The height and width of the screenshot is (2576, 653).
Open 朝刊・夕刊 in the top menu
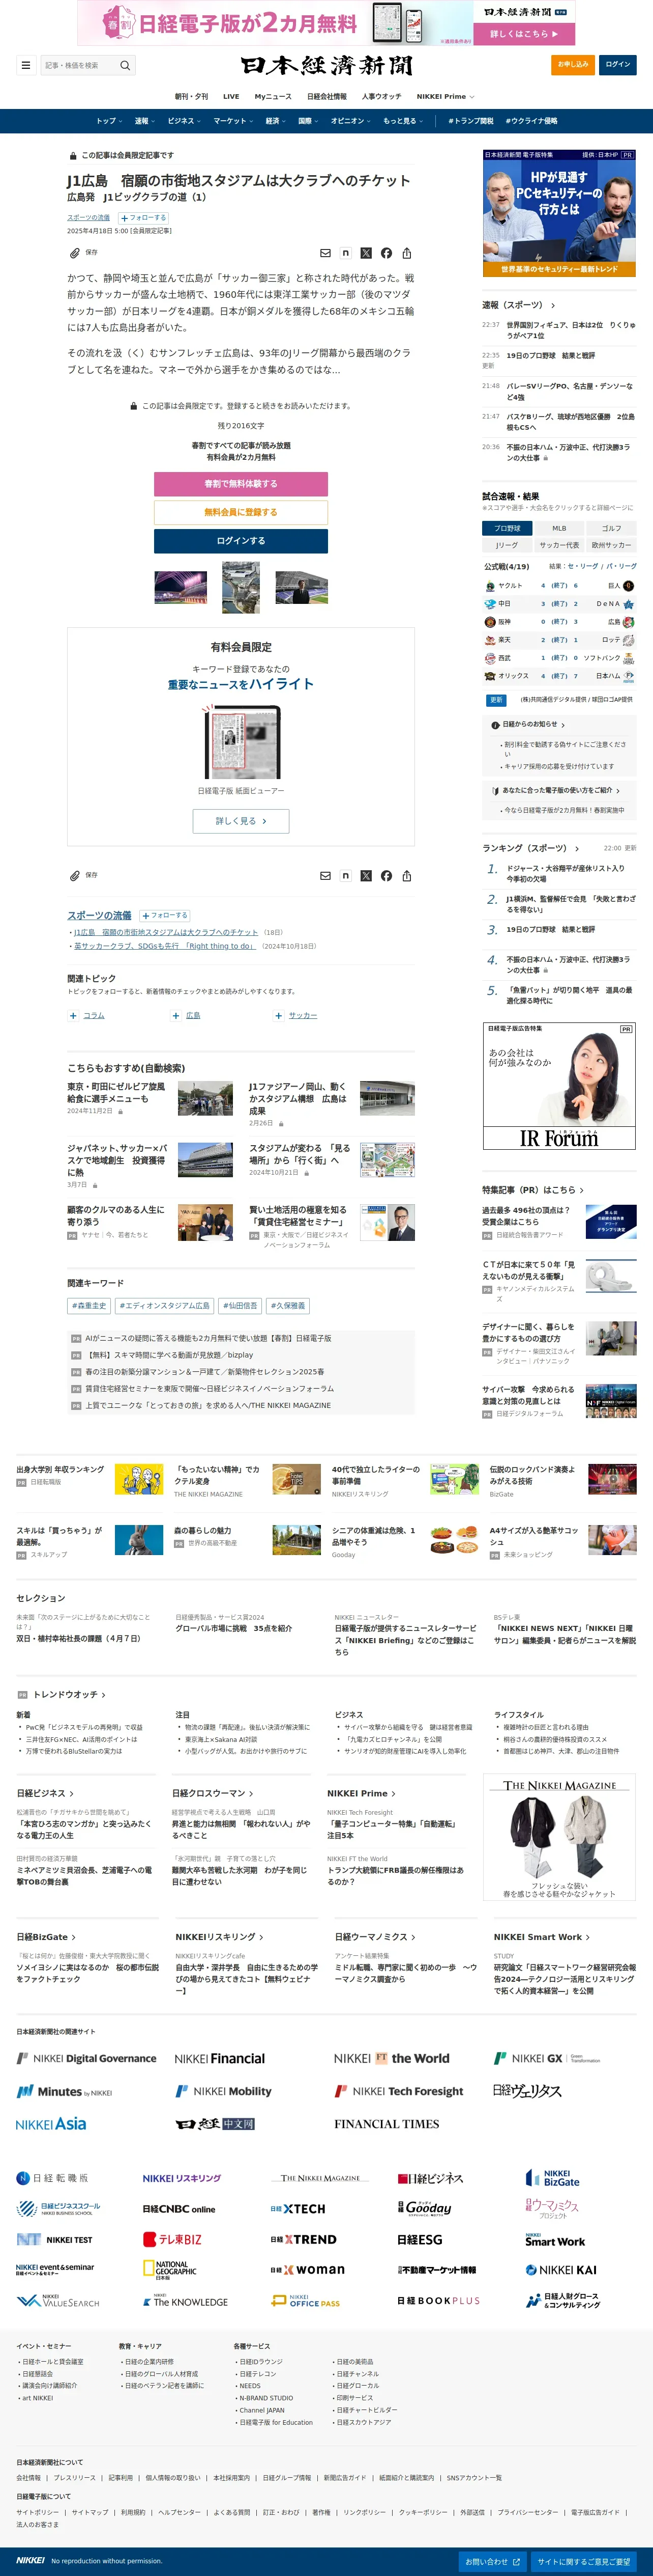tap(192, 97)
